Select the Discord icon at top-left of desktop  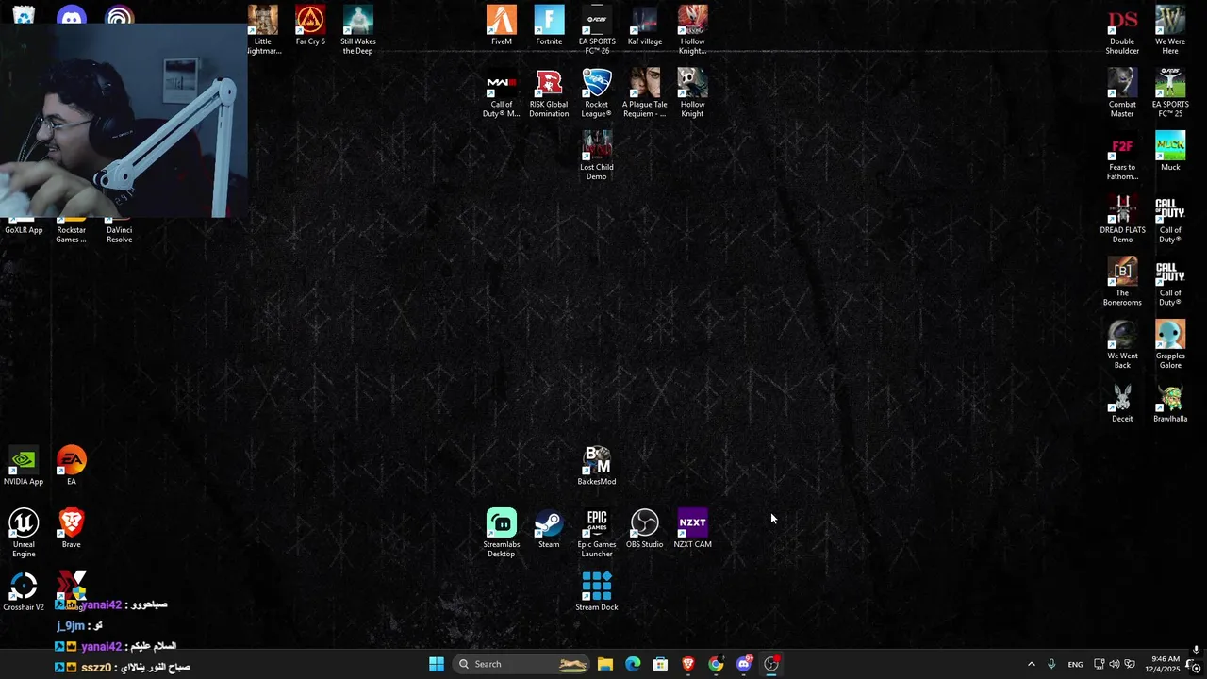(x=72, y=14)
